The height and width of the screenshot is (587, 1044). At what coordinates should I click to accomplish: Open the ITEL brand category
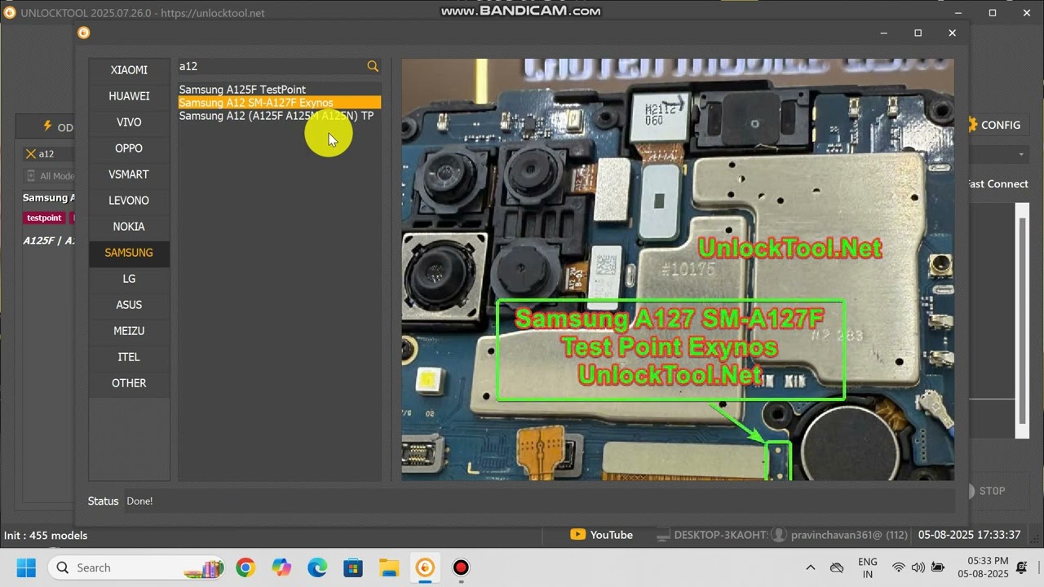pyautogui.click(x=129, y=357)
